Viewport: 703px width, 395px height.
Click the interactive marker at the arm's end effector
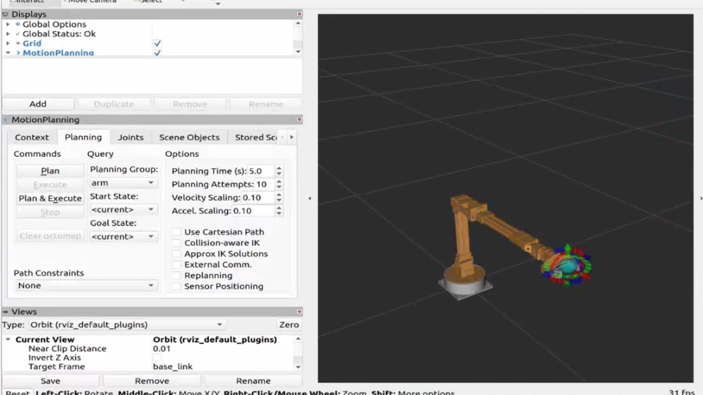coord(566,265)
